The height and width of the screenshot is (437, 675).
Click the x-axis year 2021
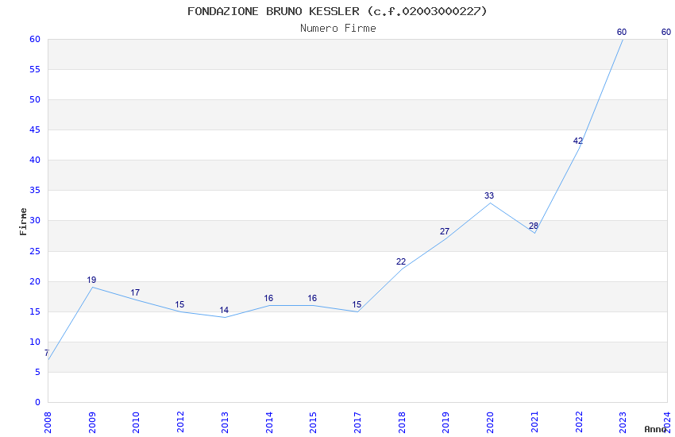(534, 422)
